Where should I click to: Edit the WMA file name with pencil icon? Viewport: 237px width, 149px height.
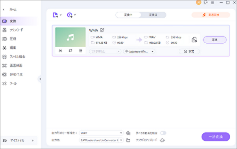point(102,30)
